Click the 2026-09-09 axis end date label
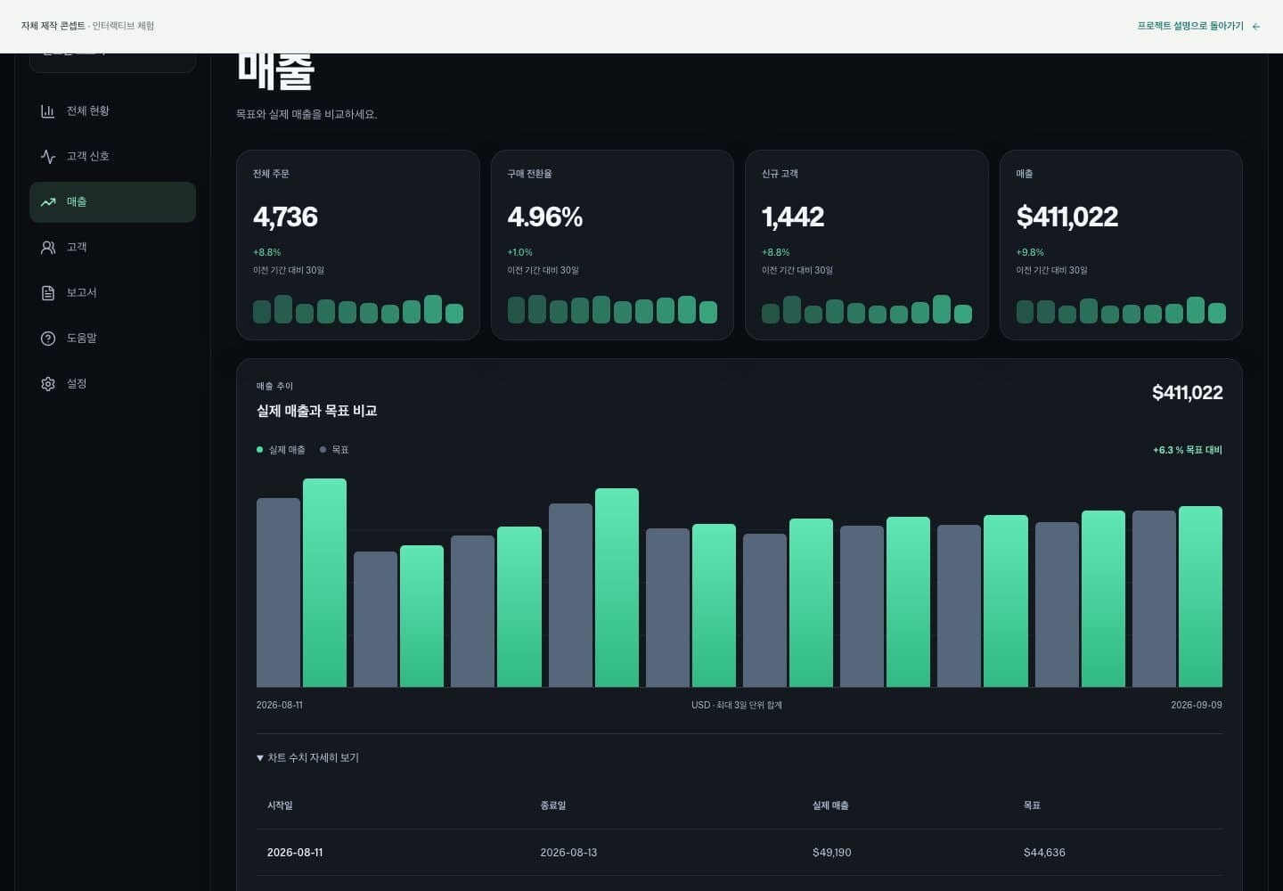 (1197, 705)
